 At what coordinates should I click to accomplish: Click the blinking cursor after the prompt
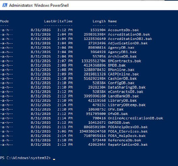(54, 159)
